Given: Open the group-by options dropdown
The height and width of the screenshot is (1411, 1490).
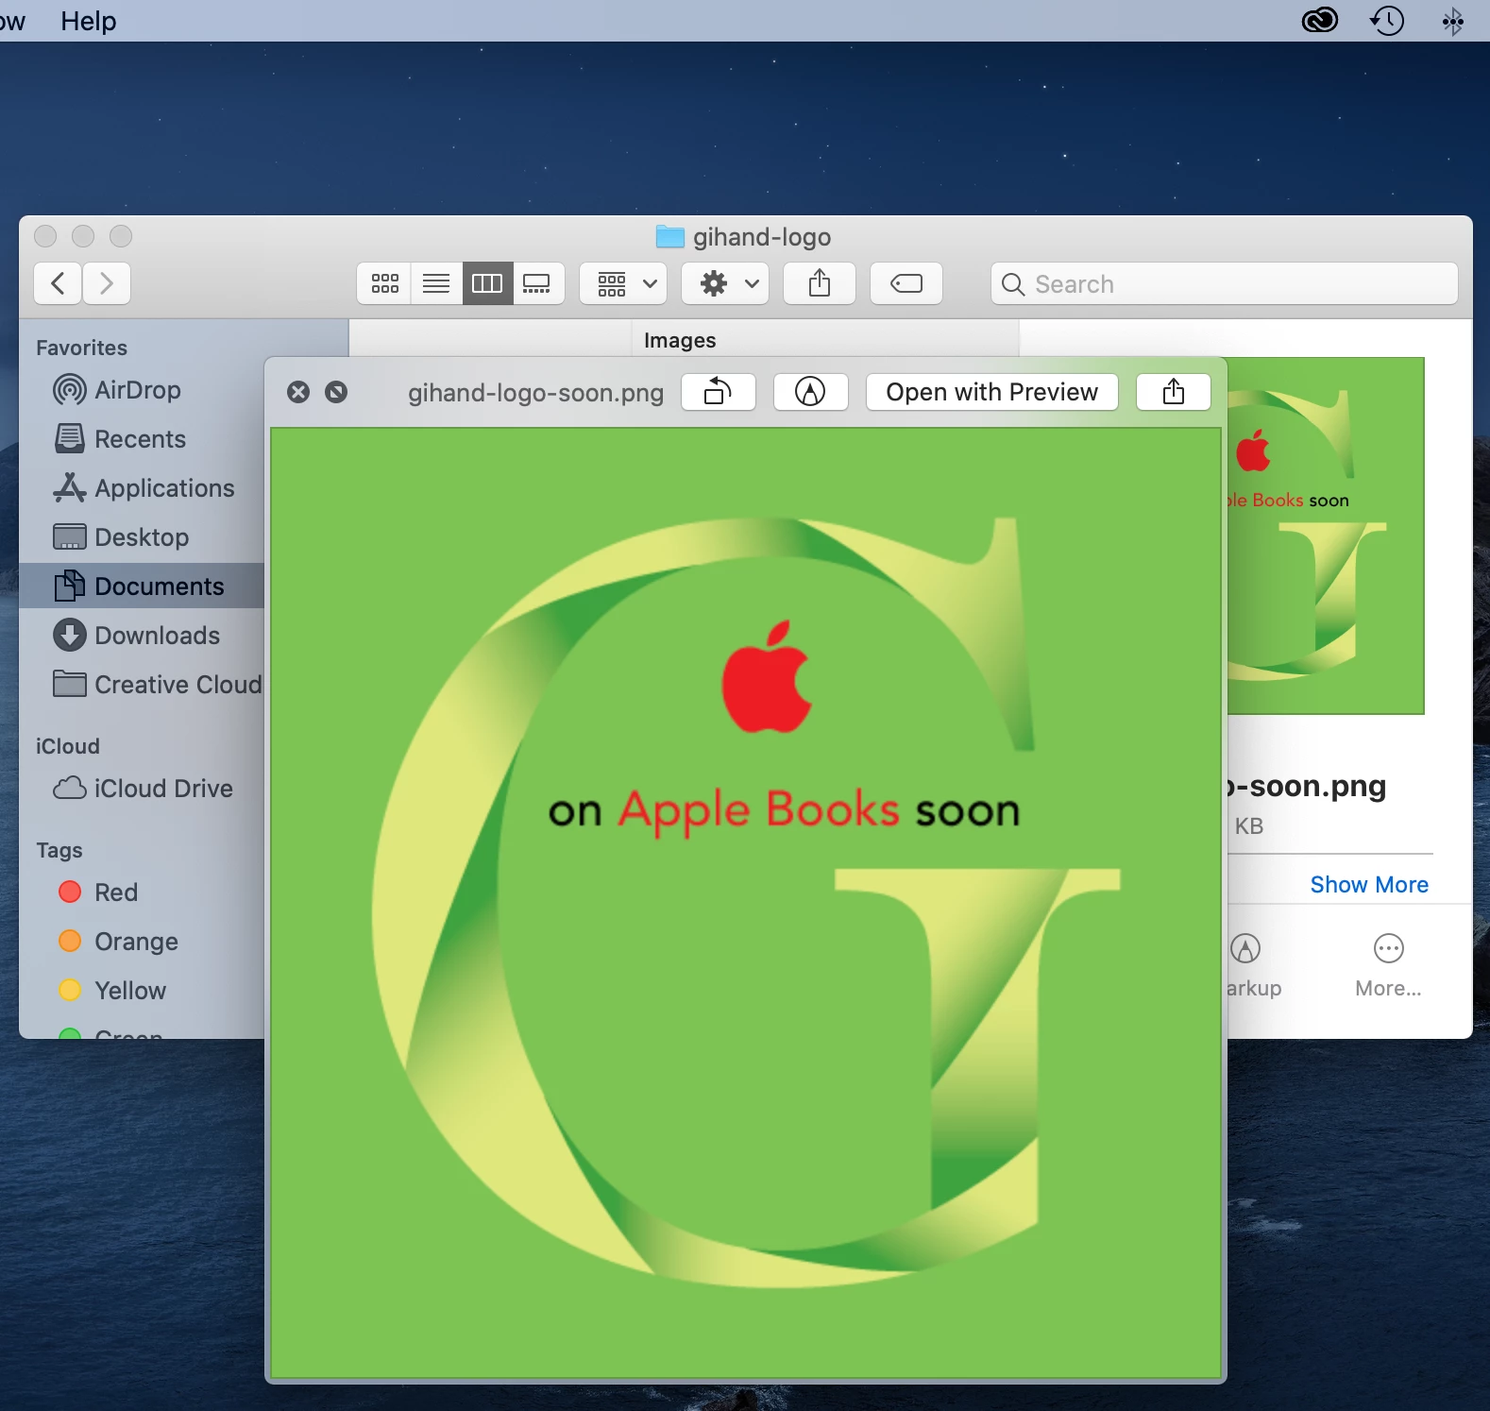Looking at the screenshot, I should (x=623, y=283).
